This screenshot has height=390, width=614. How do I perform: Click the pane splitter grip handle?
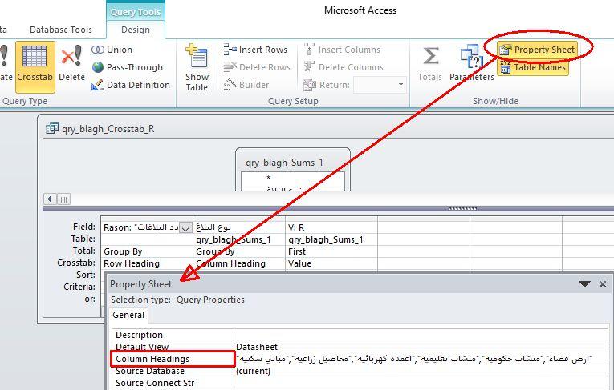click(x=462, y=209)
